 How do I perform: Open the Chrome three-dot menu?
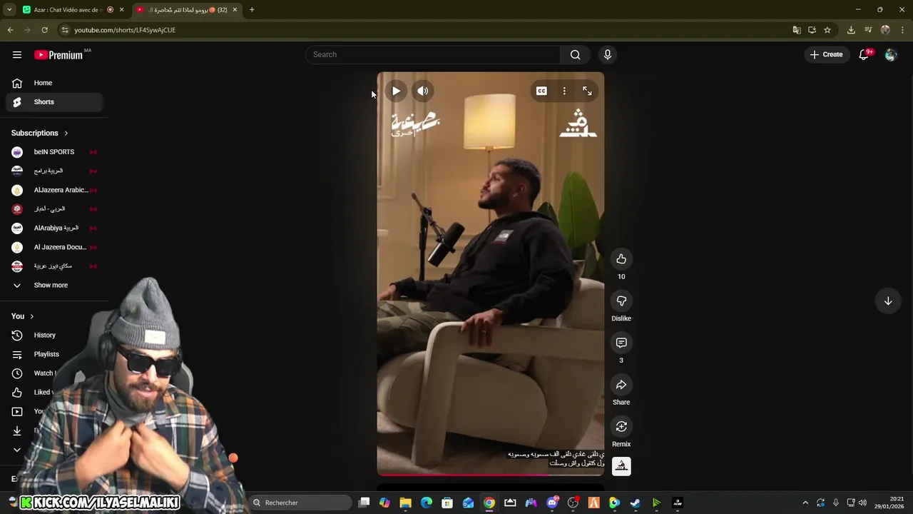tap(903, 30)
